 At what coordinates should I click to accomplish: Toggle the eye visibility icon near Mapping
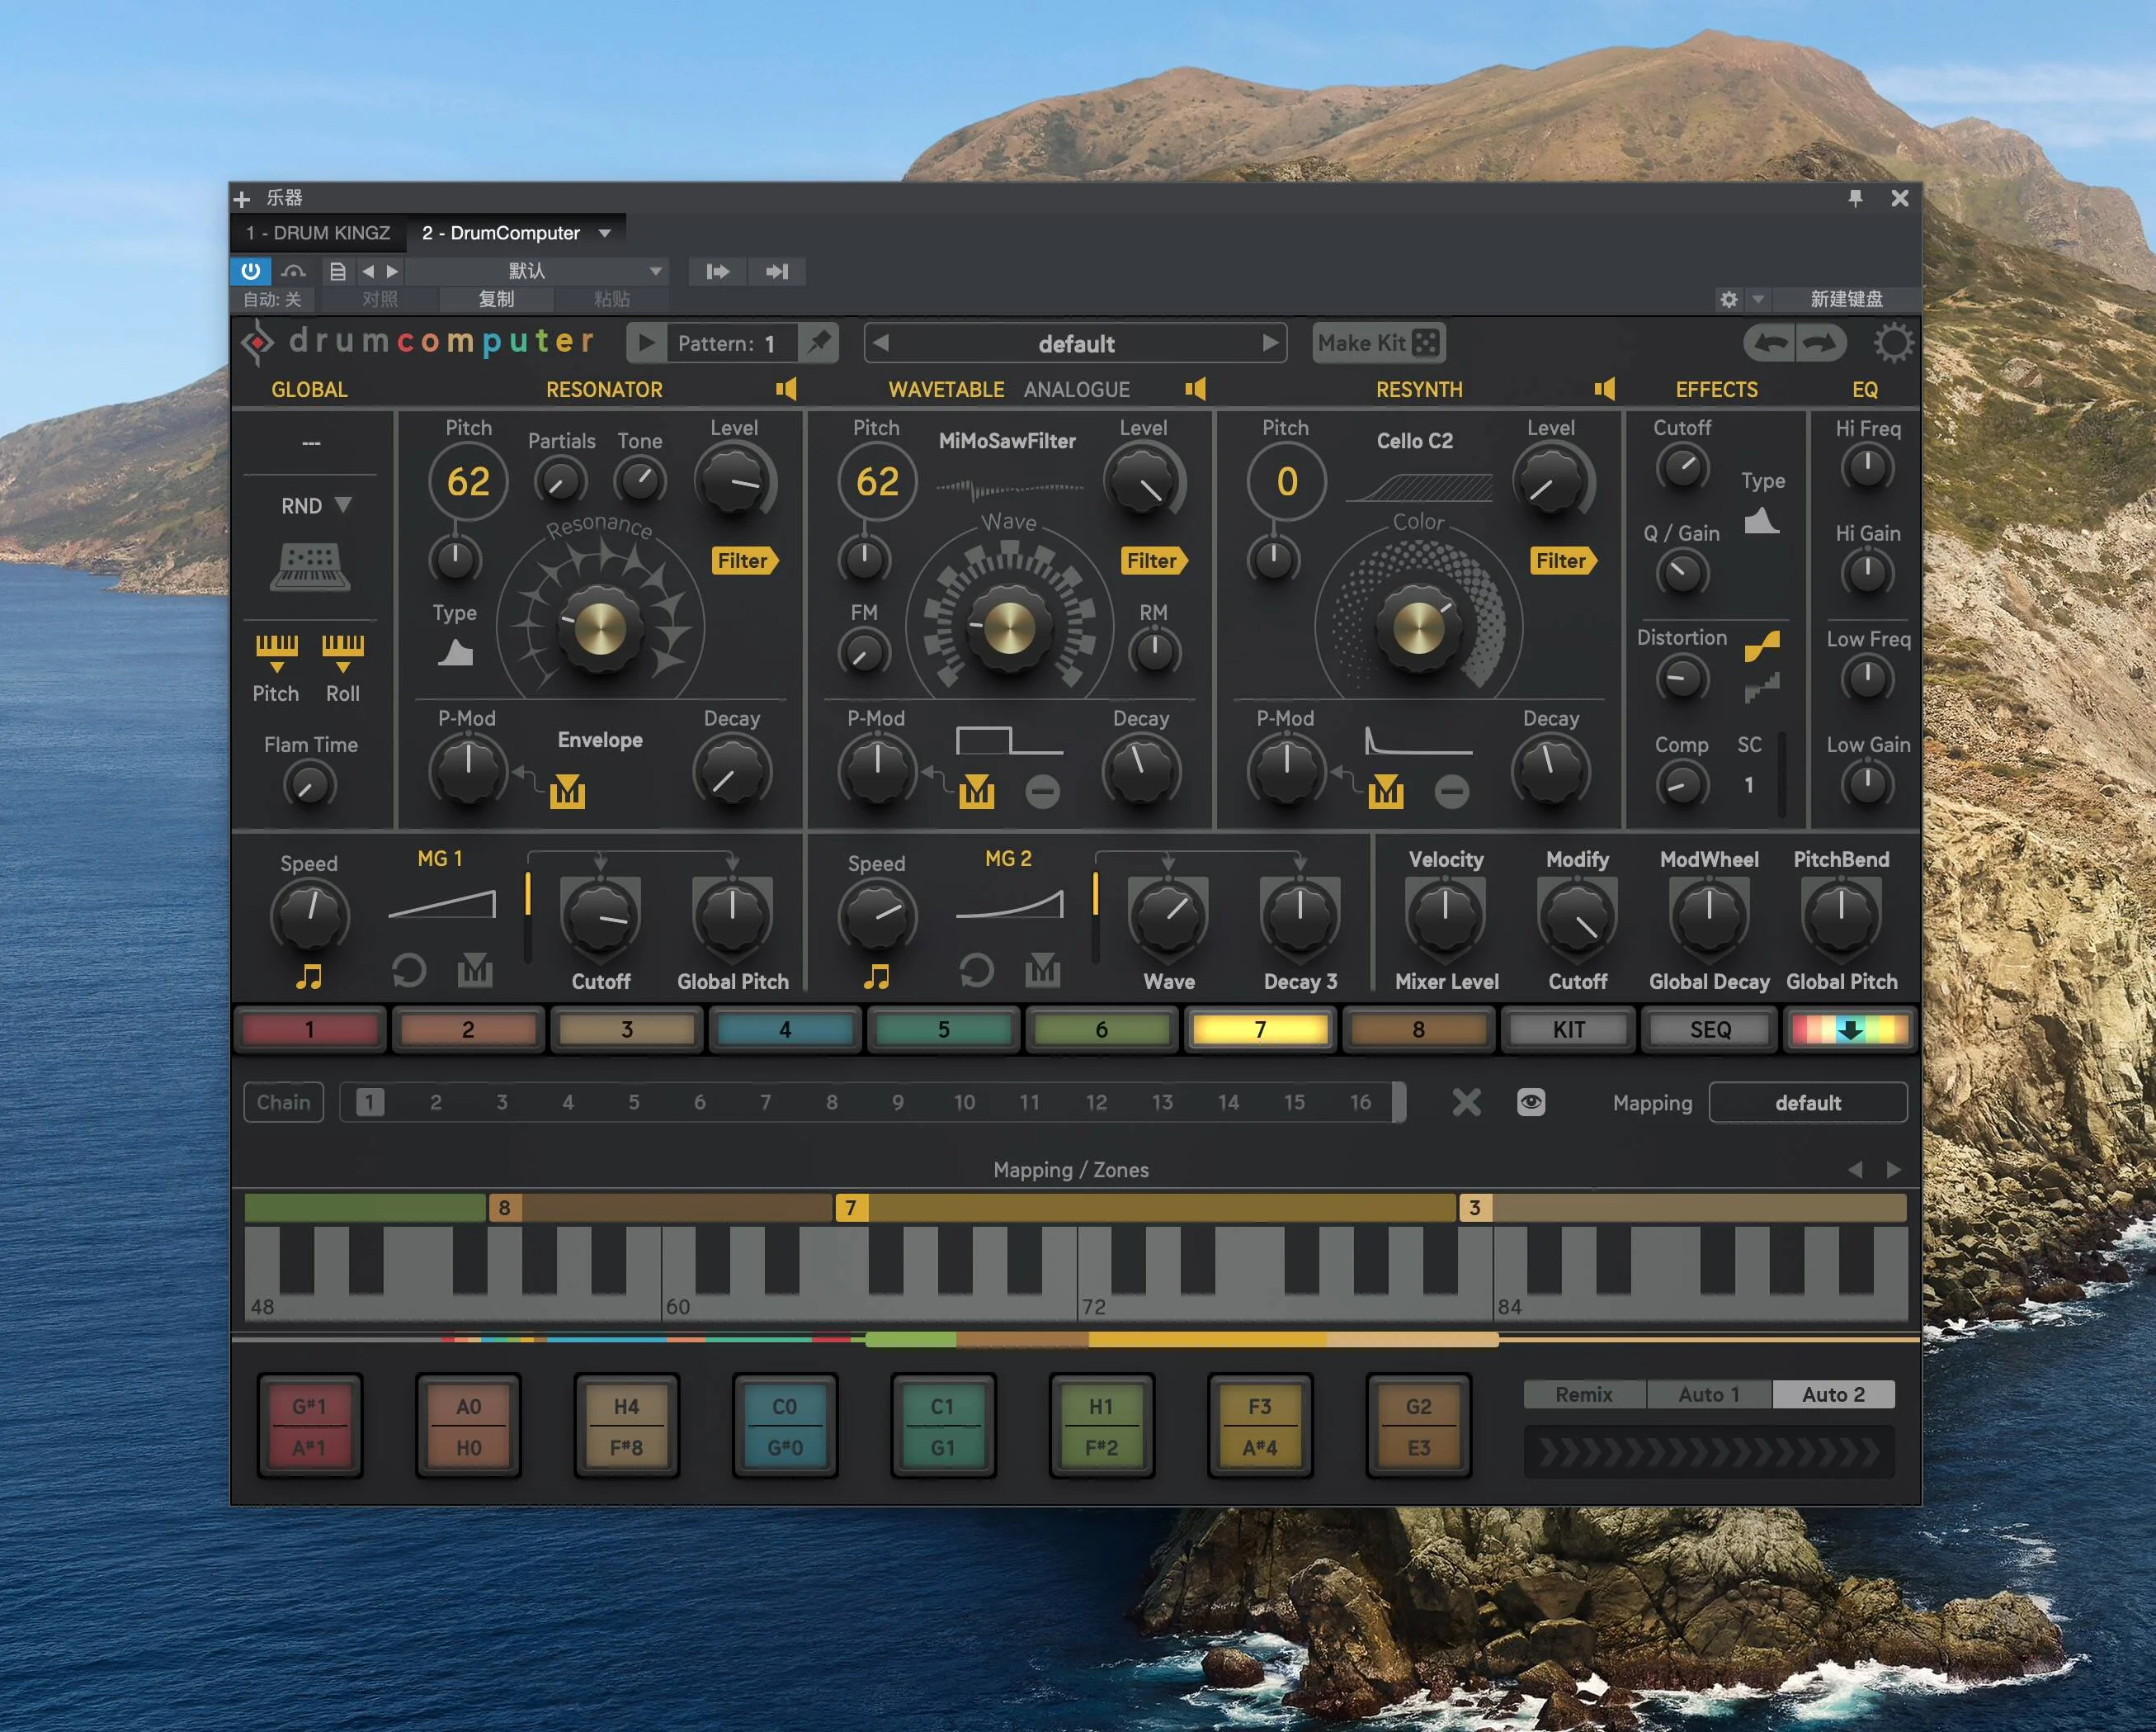[x=1530, y=1103]
